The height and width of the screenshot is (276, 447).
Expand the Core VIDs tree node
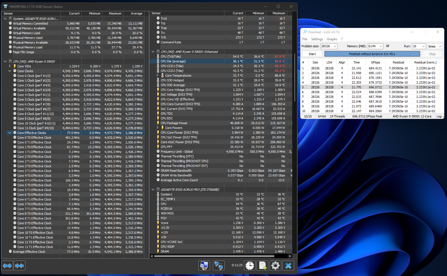[10, 66]
